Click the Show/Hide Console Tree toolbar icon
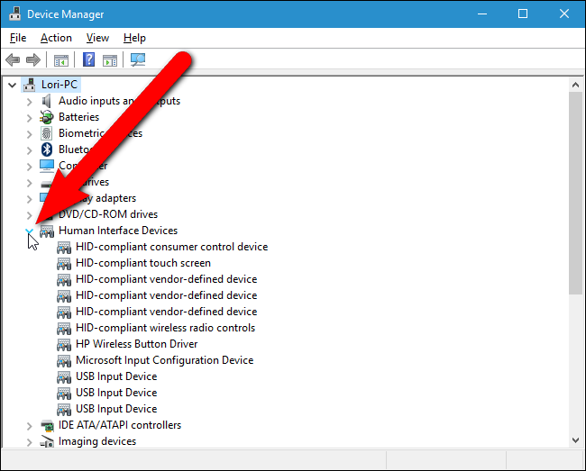 61,60
